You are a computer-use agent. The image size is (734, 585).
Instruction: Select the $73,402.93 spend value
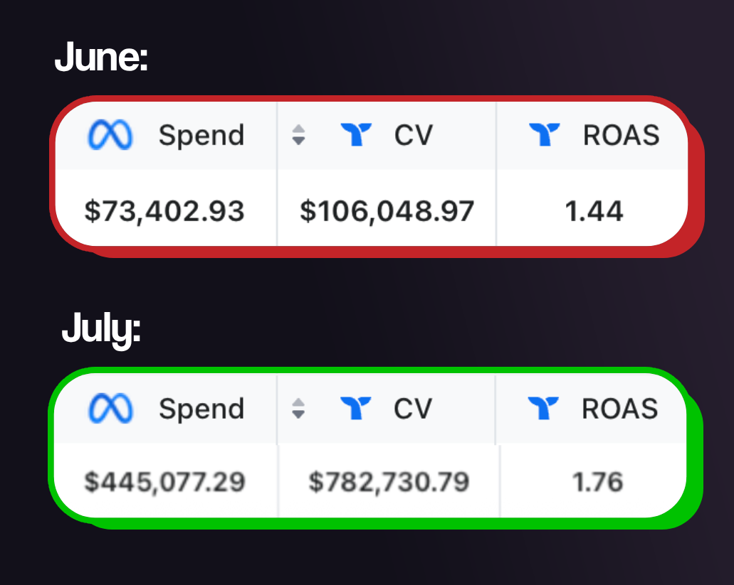164,211
